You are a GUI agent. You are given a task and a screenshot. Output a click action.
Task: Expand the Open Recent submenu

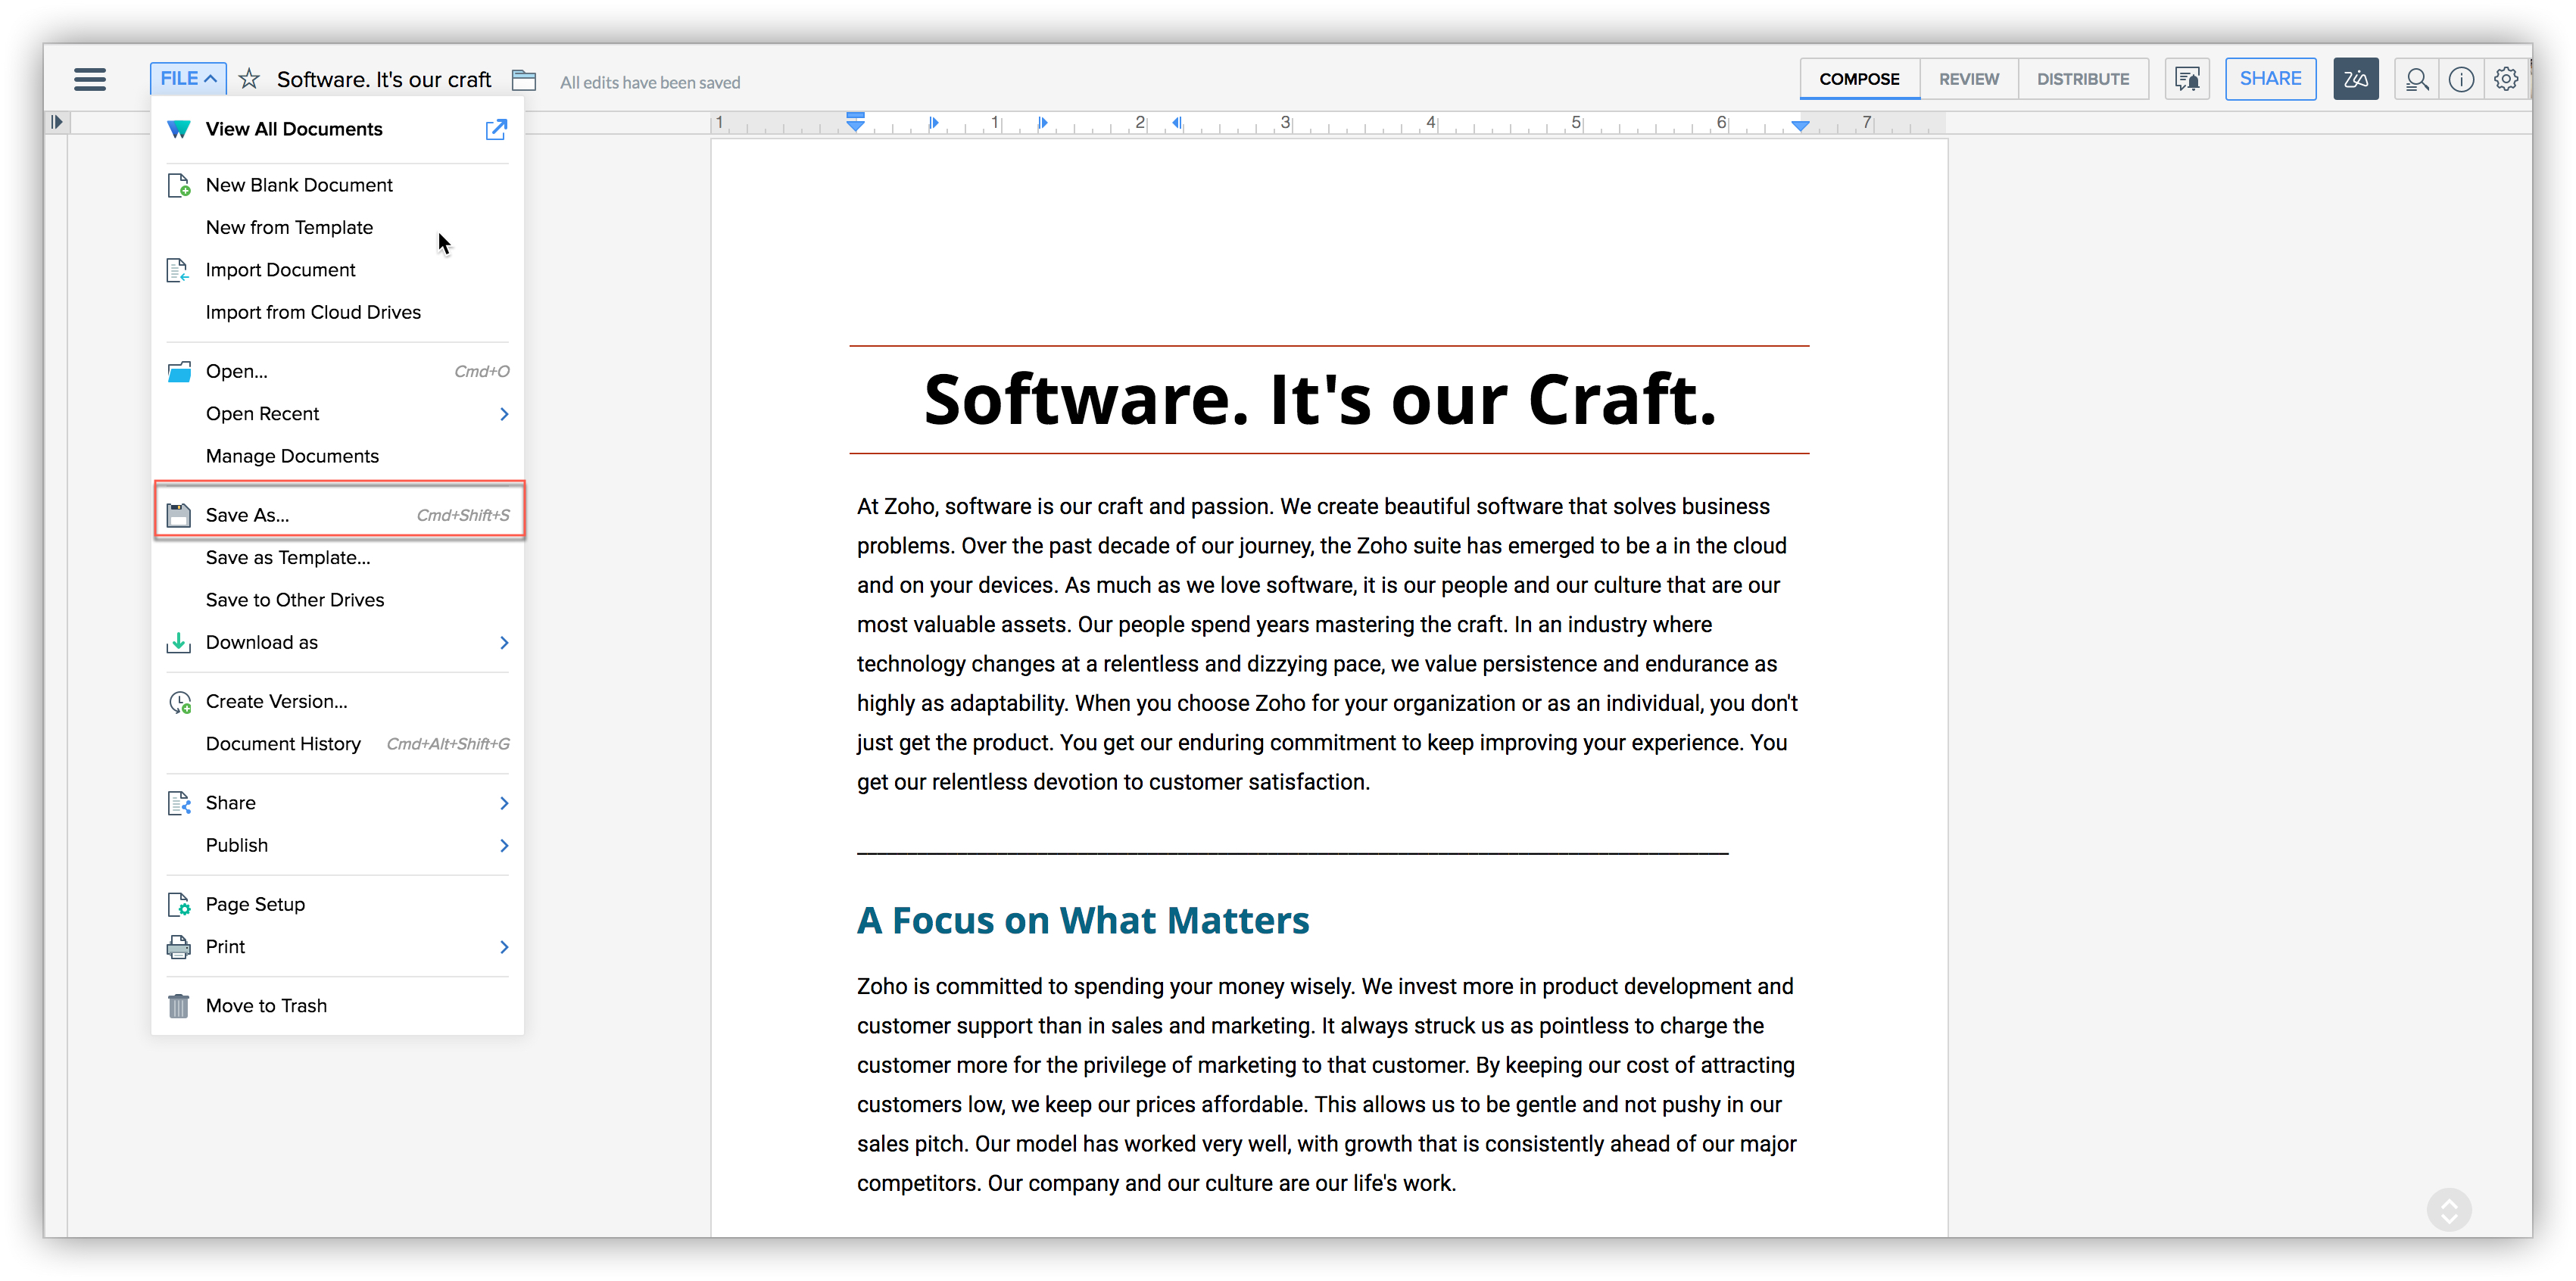point(504,414)
